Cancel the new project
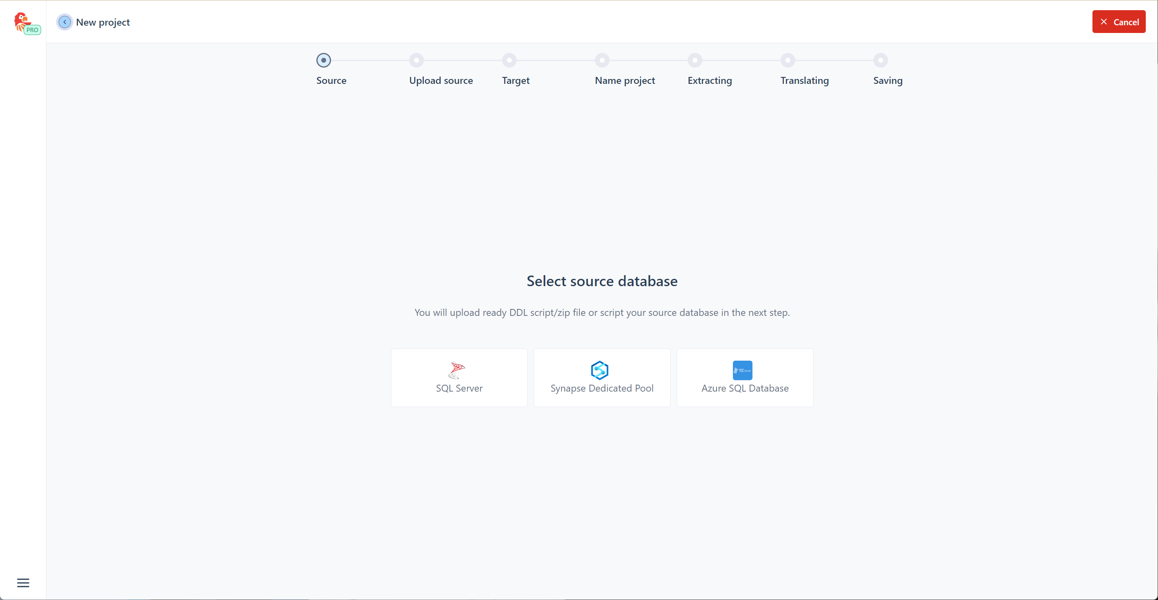The width and height of the screenshot is (1158, 600). (x=1119, y=22)
